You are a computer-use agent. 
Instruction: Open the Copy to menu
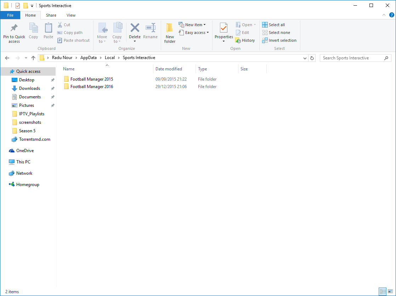click(117, 33)
